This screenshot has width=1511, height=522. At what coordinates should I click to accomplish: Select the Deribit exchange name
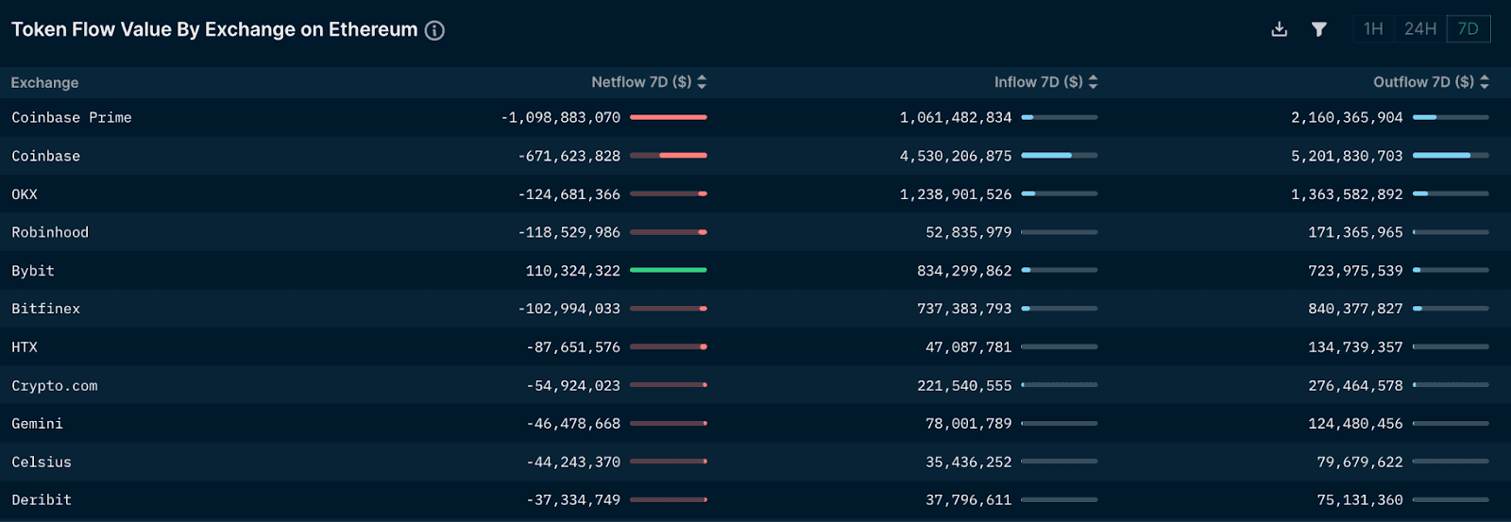[x=42, y=500]
